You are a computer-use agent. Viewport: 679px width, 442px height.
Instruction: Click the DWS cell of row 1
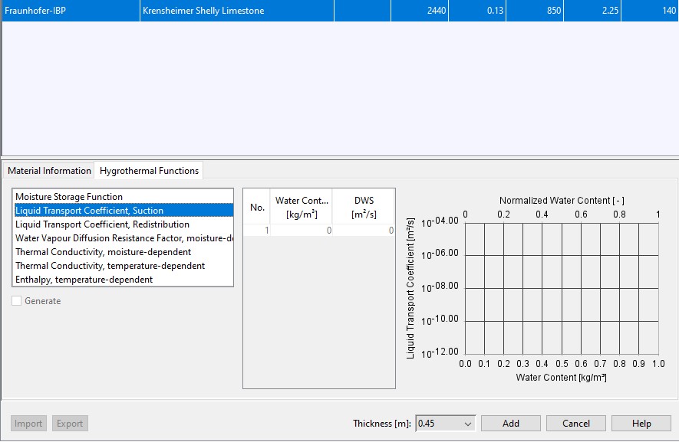(x=364, y=231)
